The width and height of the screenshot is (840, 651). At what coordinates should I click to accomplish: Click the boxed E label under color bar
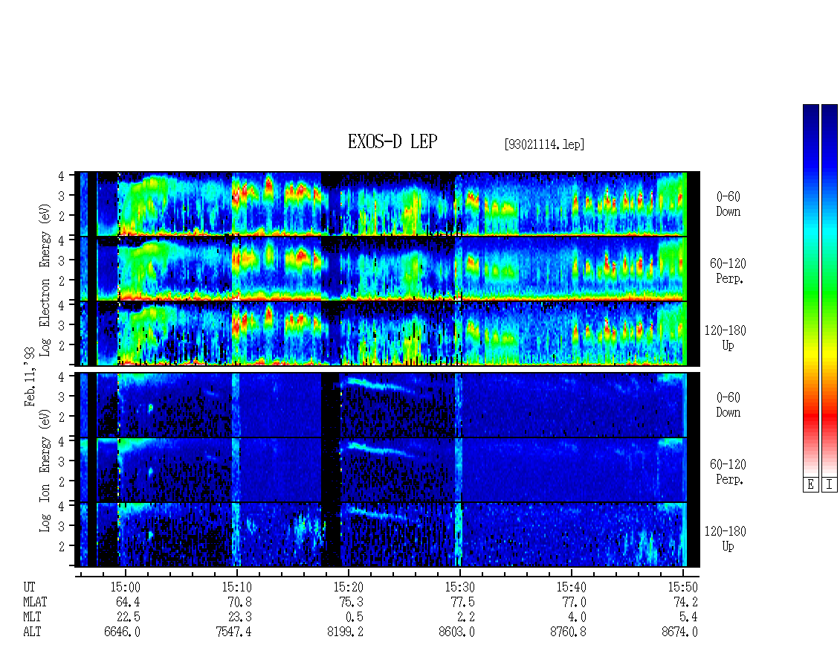click(x=810, y=485)
